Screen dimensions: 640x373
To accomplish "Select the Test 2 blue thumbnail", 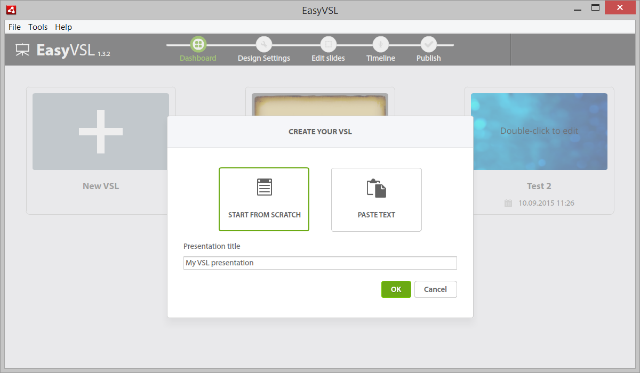I will tap(539, 132).
